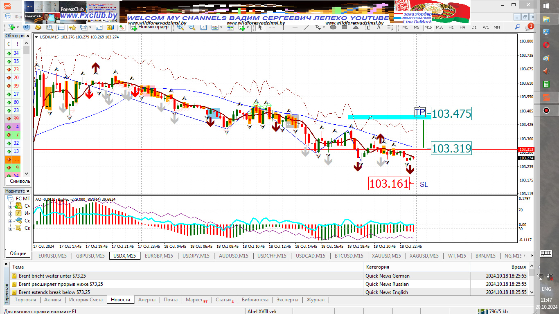This screenshot has height=314, width=559.
Task: Expand the first Navigator tree node under FC MT
Action: (x=10, y=206)
